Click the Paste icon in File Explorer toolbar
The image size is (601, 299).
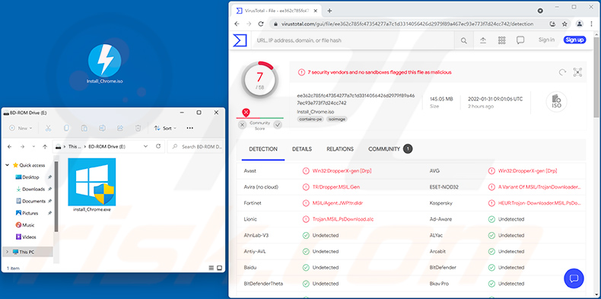tap(84, 128)
